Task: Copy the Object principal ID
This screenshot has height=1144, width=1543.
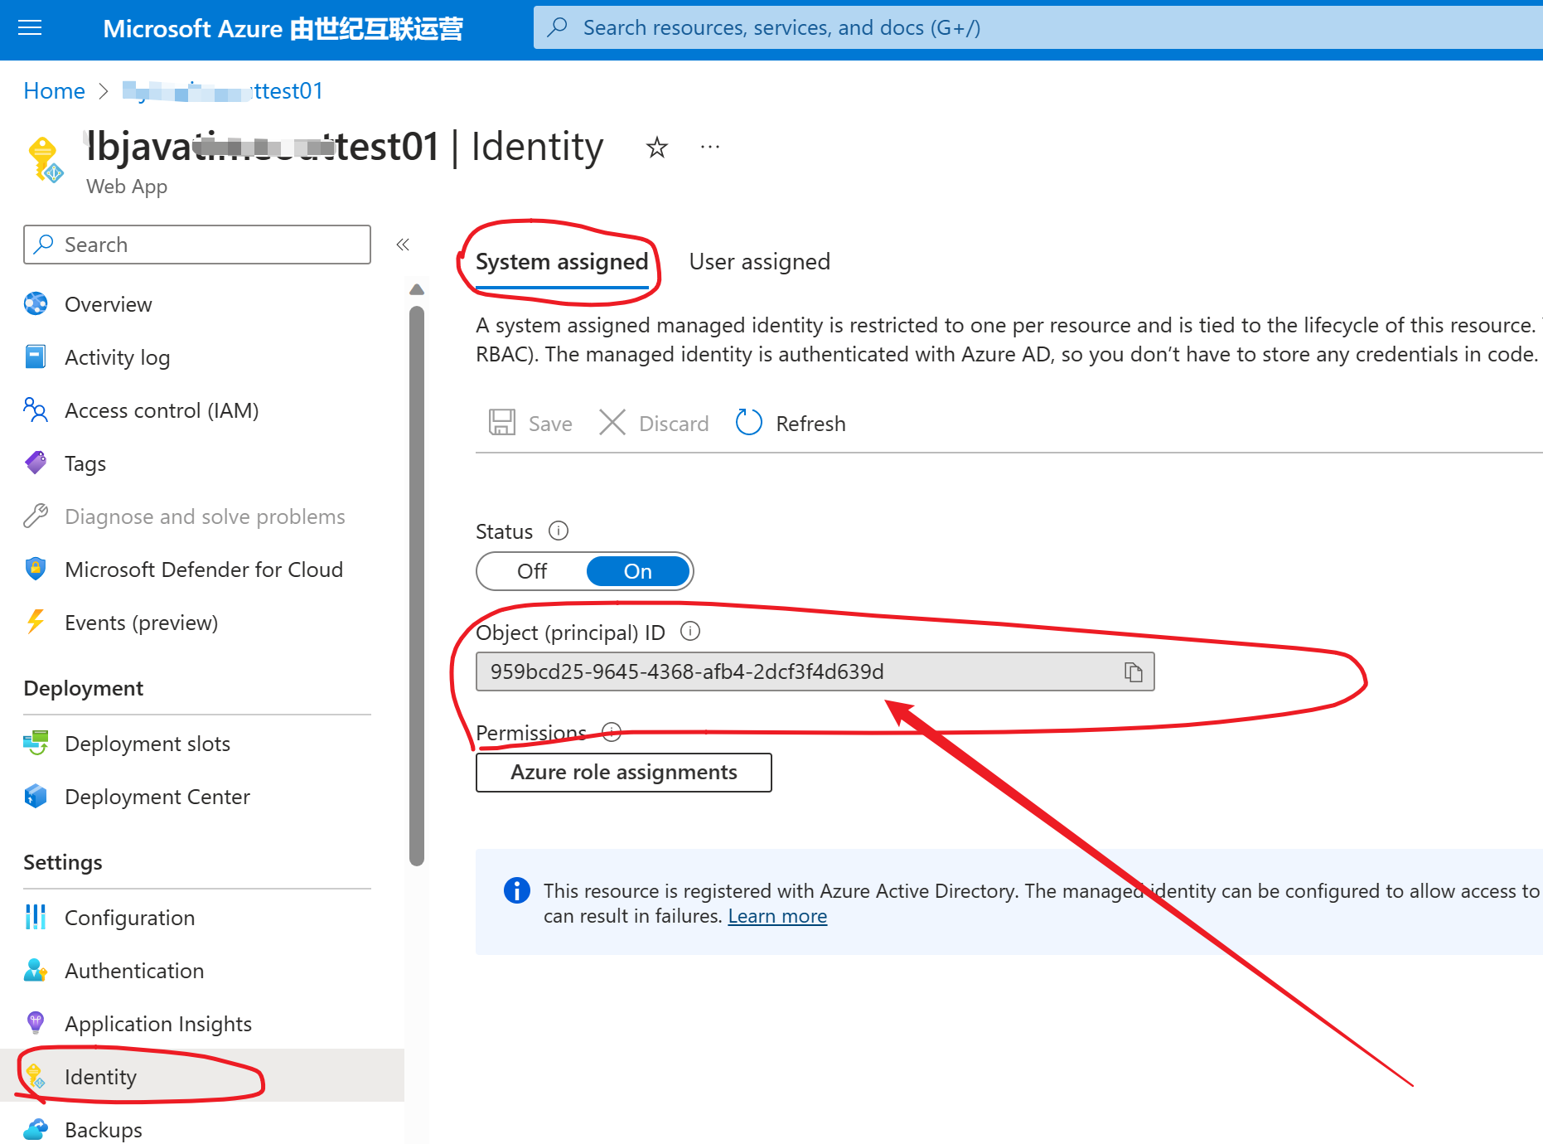Action: pos(1133,672)
